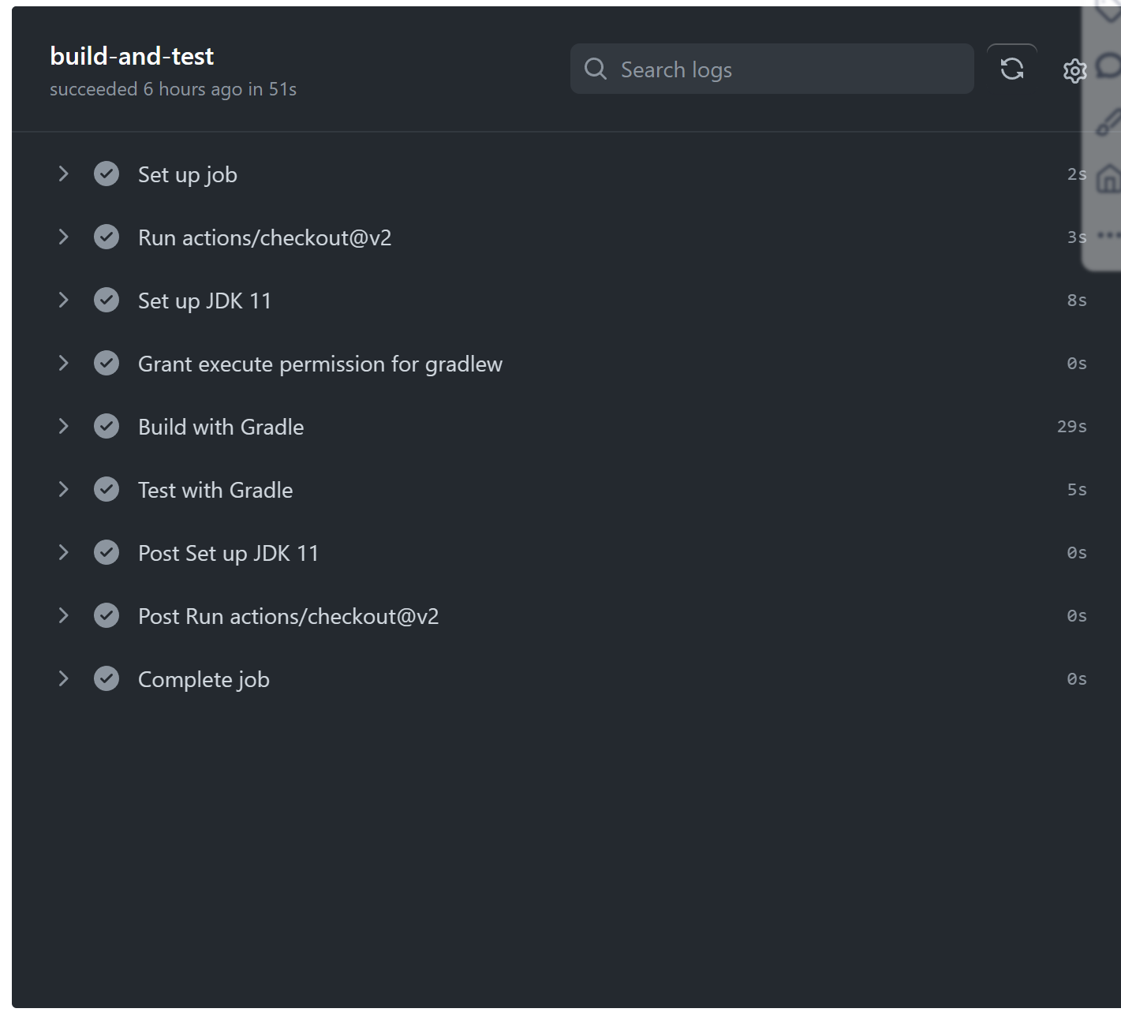1121x1016 pixels.
Task: Expand the Post Run actions/checkout@v2 chevron
Action: point(64,616)
